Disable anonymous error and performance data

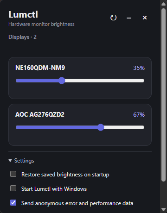tap(13, 203)
